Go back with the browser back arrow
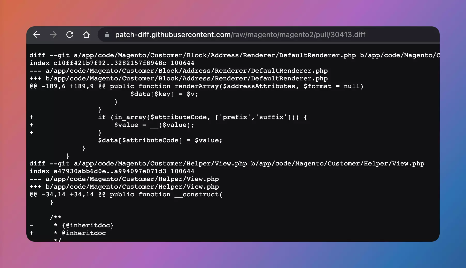This screenshot has width=466, height=268. coord(37,35)
